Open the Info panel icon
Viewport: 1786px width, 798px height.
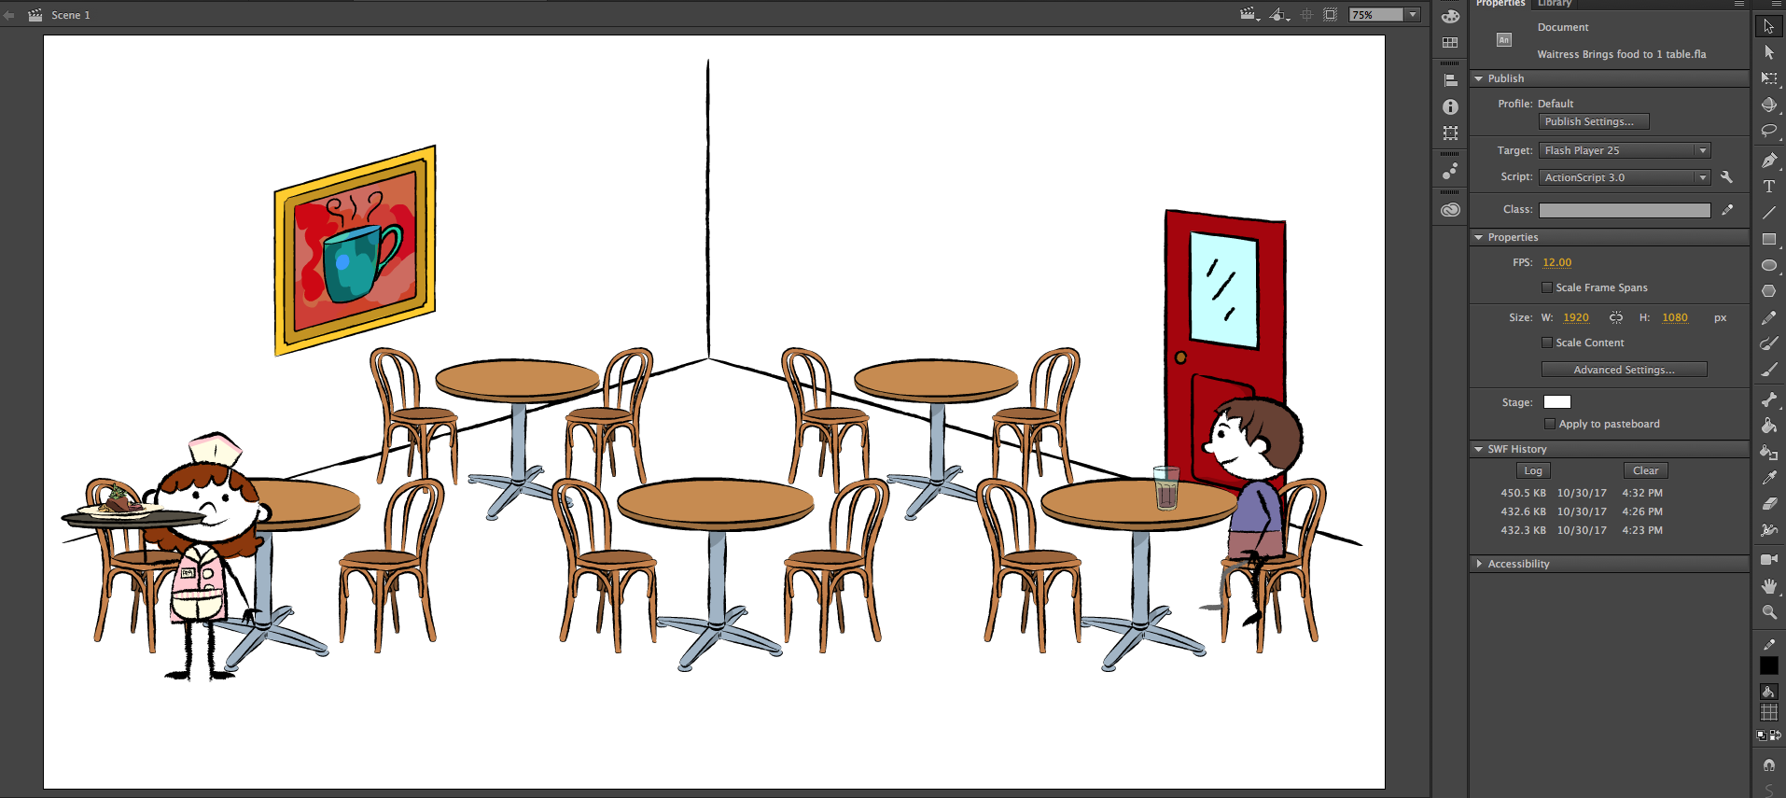click(1450, 107)
